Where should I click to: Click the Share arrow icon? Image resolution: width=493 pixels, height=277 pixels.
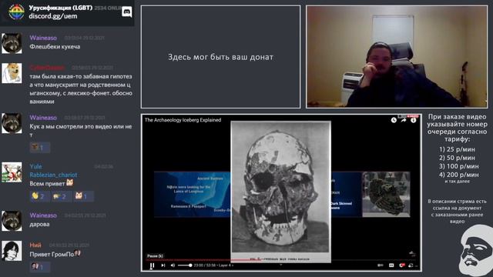(404, 120)
